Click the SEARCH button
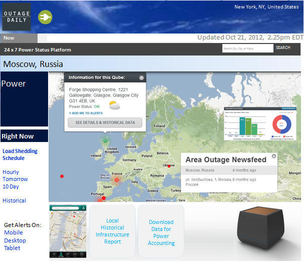 [x=283, y=47]
